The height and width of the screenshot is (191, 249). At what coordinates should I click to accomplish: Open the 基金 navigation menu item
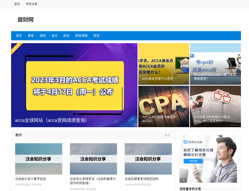[31, 36]
